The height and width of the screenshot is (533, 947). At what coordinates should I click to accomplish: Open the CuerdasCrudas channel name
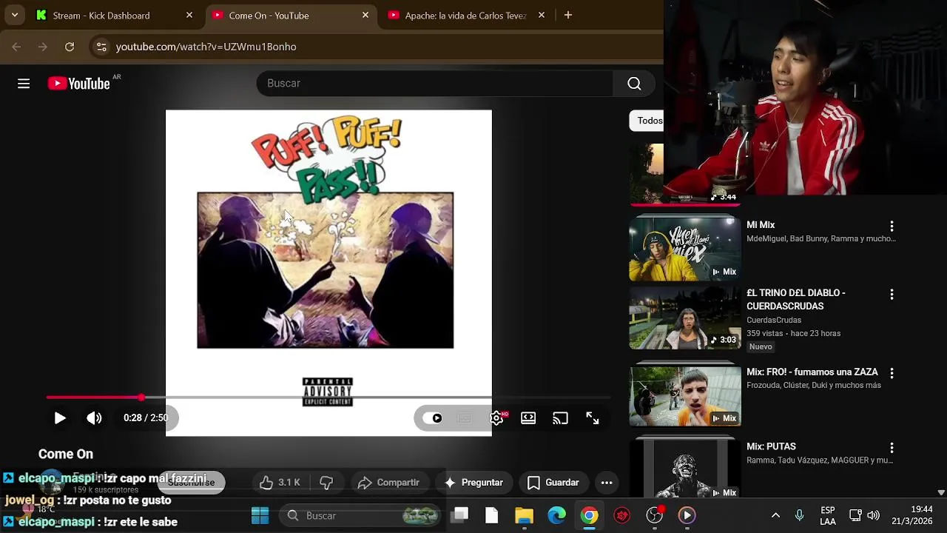coord(774,321)
